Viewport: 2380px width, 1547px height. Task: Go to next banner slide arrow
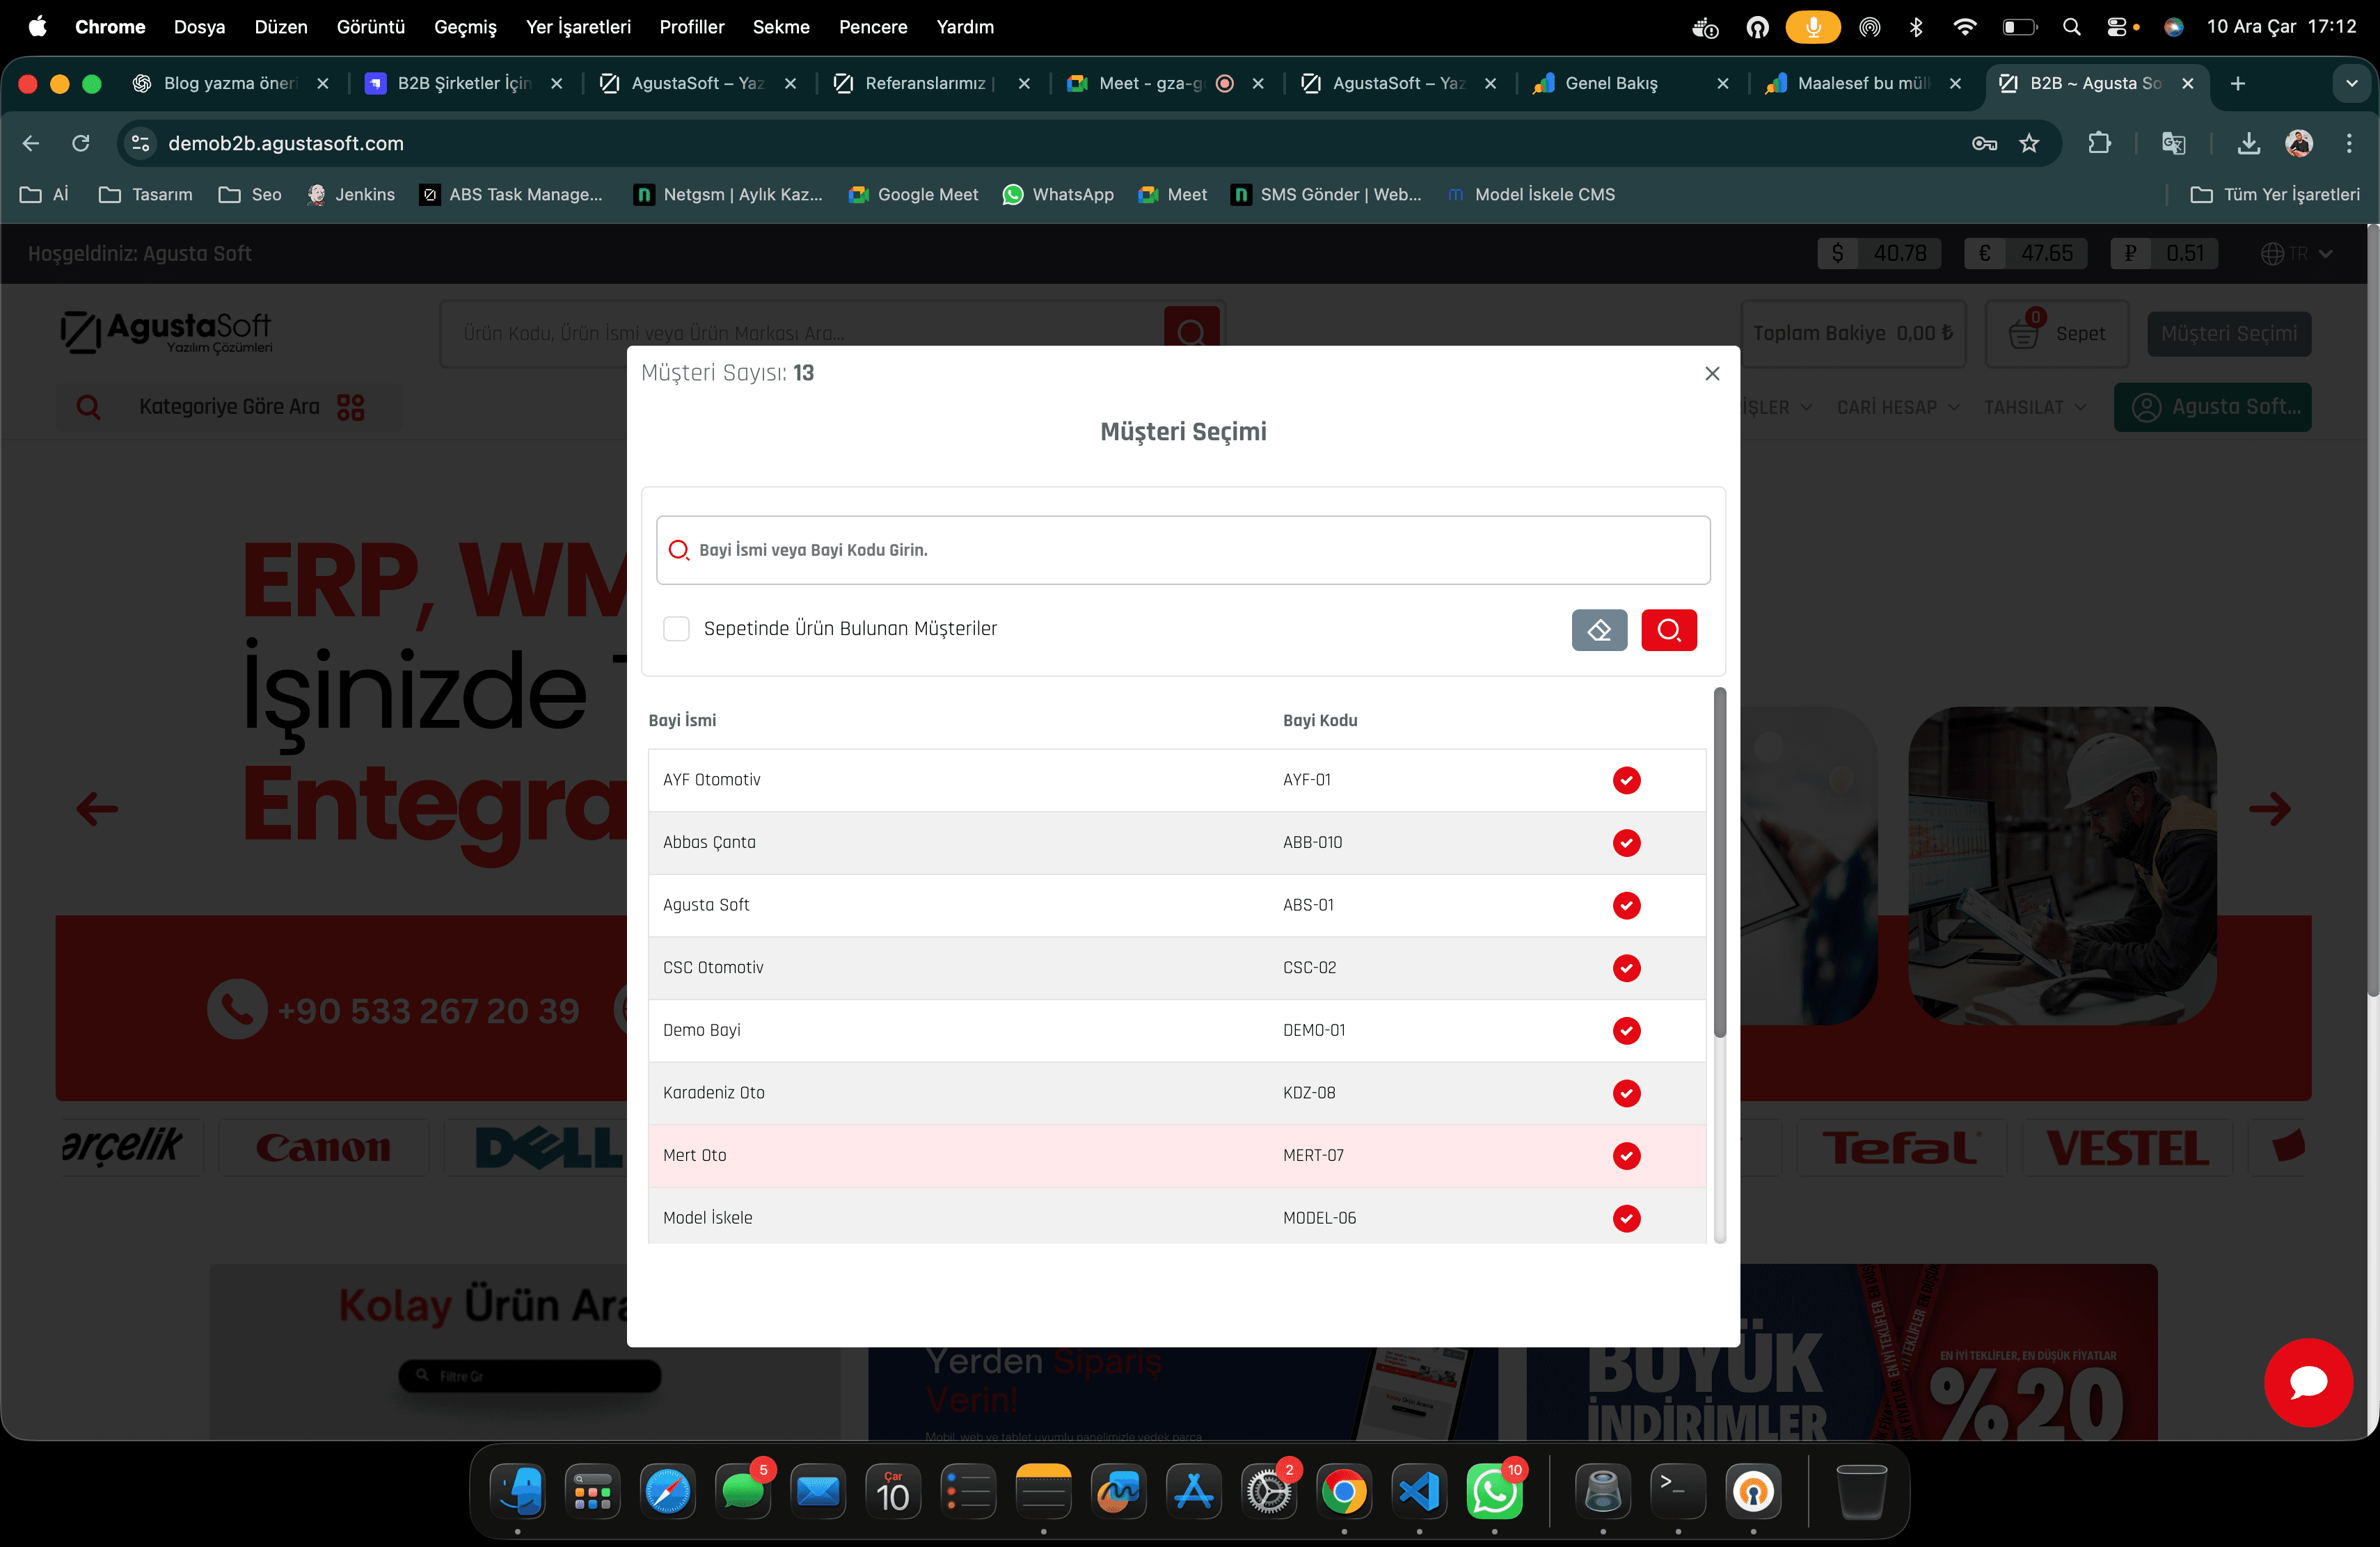2269,808
